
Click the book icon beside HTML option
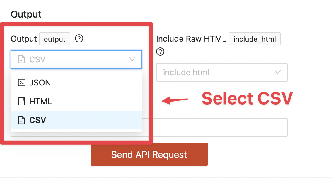pos(22,102)
